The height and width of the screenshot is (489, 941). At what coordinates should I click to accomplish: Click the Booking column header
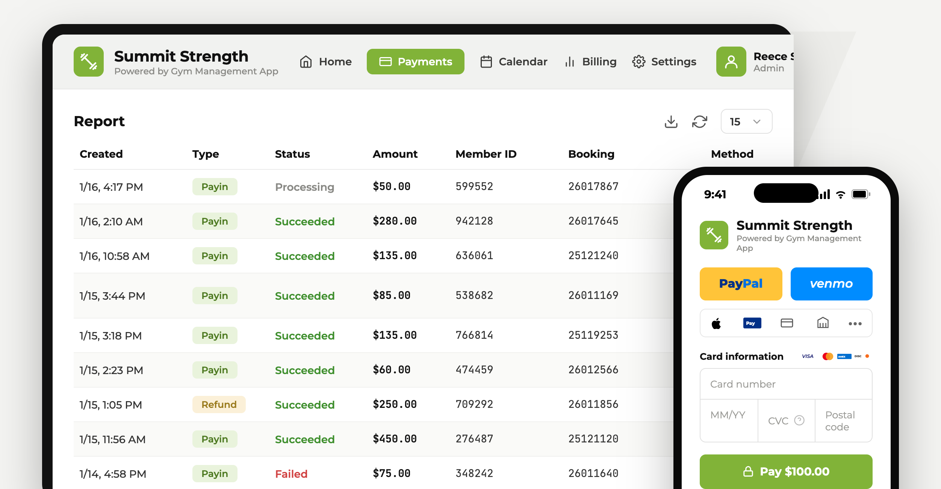point(591,154)
